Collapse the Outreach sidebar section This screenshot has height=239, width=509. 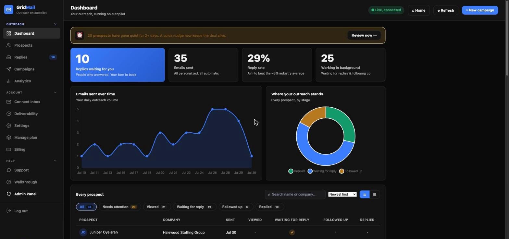(x=55, y=24)
